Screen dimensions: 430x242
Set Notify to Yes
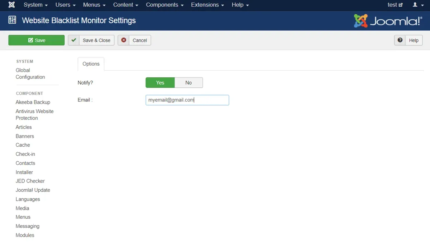point(160,82)
